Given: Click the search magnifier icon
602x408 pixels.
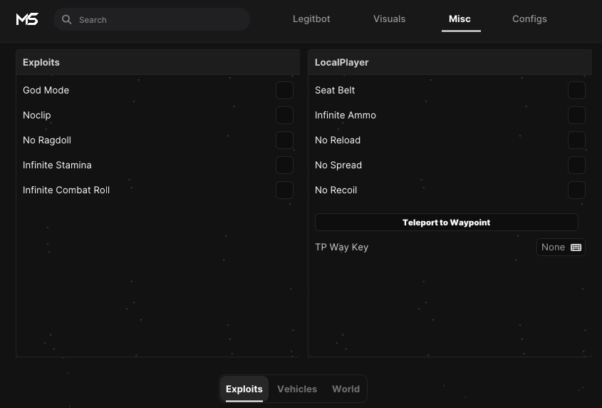Looking at the screenshot, I should tap(66, 19).
